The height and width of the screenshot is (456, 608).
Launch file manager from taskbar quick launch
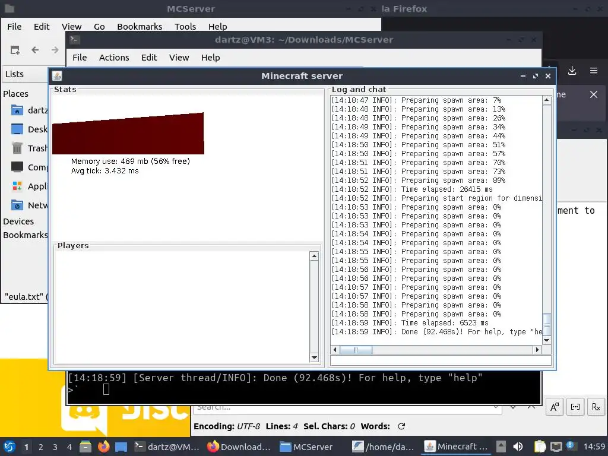click(x=85, y=446)
